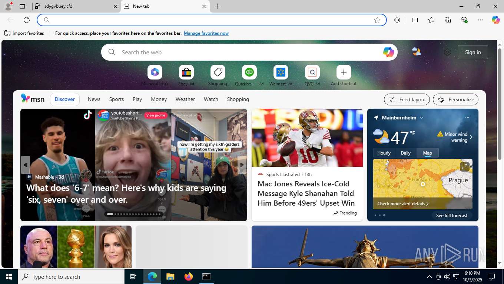The width and height of the screenshot is (504, 284).
Task: Open See full forecast link
Action: (452, 215)
